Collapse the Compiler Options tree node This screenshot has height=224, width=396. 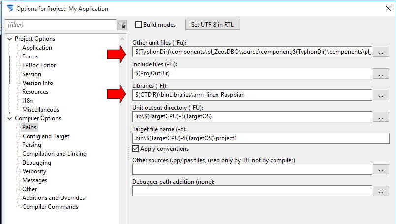tap(10, 118)
